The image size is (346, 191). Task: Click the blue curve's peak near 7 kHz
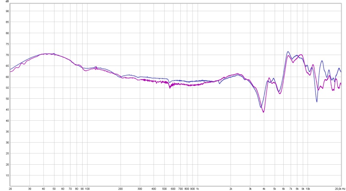pos(288,52)
